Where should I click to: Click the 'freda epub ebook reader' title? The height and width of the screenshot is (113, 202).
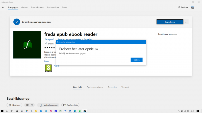[71, 34]
